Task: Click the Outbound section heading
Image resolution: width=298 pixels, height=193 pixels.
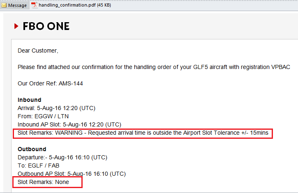Action: tap(32, 149)
